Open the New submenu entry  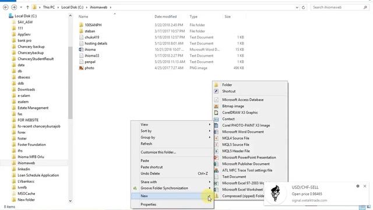173,196
